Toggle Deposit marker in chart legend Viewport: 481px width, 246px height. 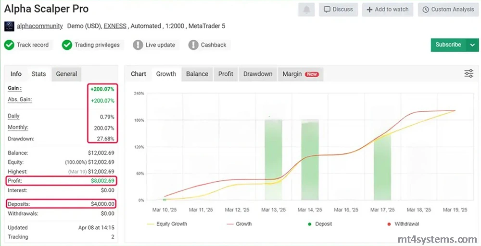coord(320,224)
